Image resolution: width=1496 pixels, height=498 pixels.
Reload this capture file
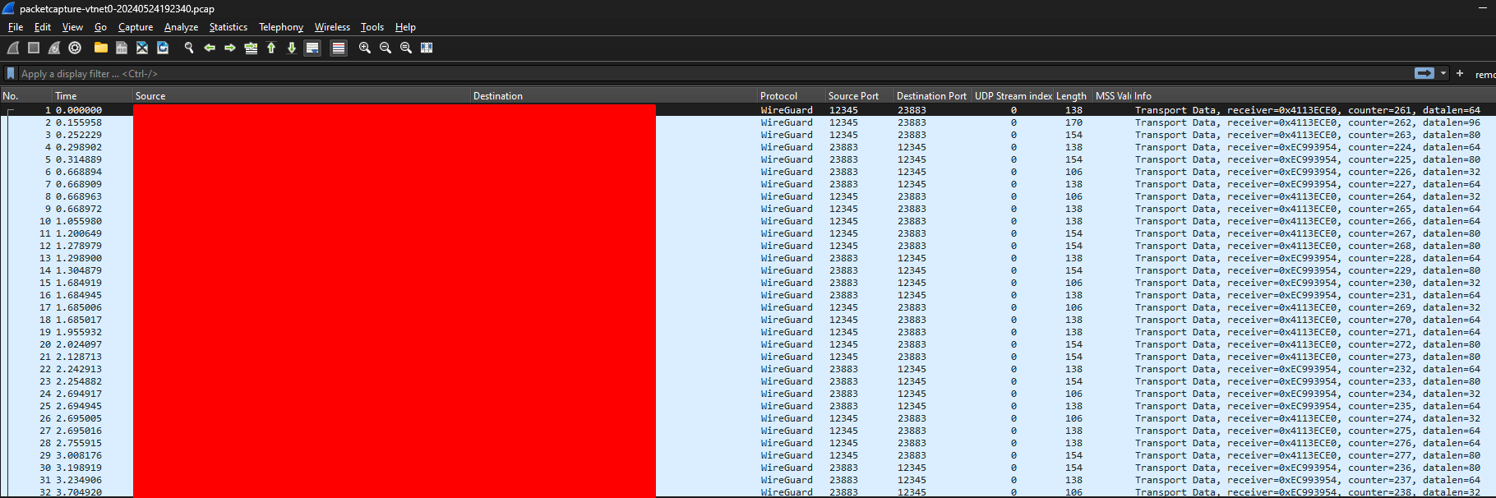(163, 48)
